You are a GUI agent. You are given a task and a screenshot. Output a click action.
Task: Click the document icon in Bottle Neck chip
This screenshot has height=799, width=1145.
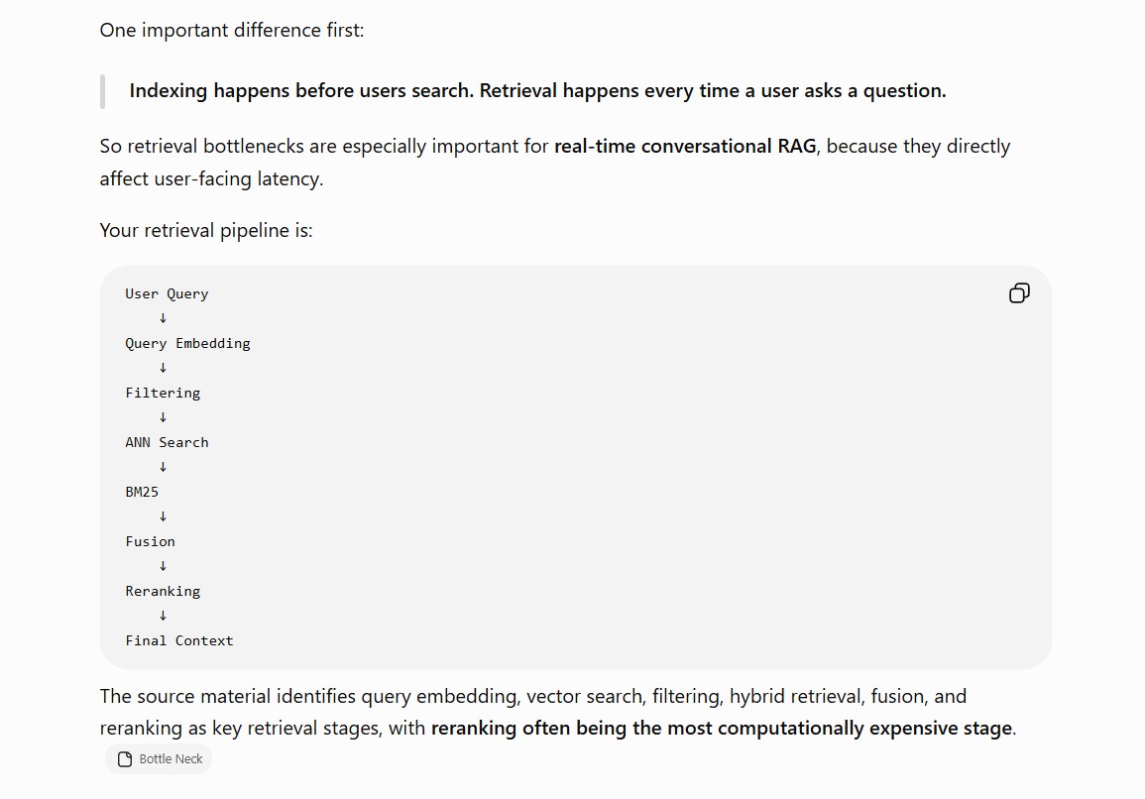click(x=125, y=759)
